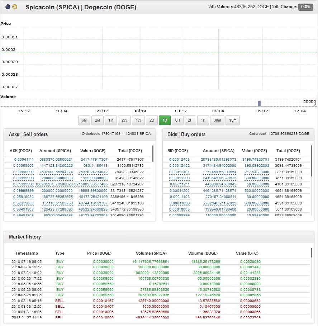Pick the 1H chart interval
Screen dimensions: 318x326
(x=203, y=121)
